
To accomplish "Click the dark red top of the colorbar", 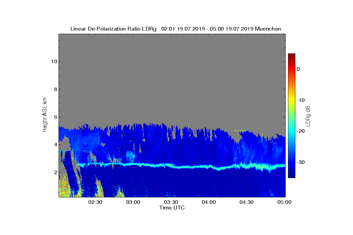I will click(292, 55).
